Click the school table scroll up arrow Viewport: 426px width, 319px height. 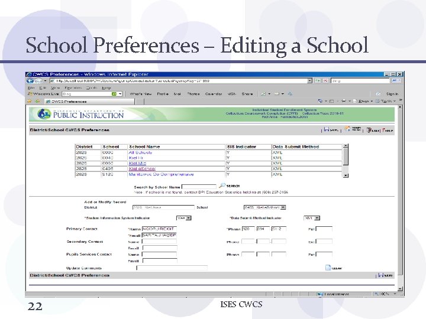pos(346,146)
